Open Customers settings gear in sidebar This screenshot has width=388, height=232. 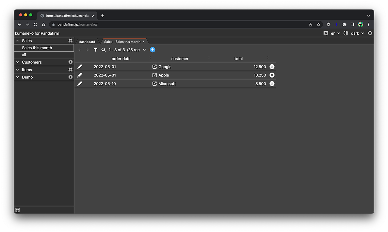click(x=70, y=63)
